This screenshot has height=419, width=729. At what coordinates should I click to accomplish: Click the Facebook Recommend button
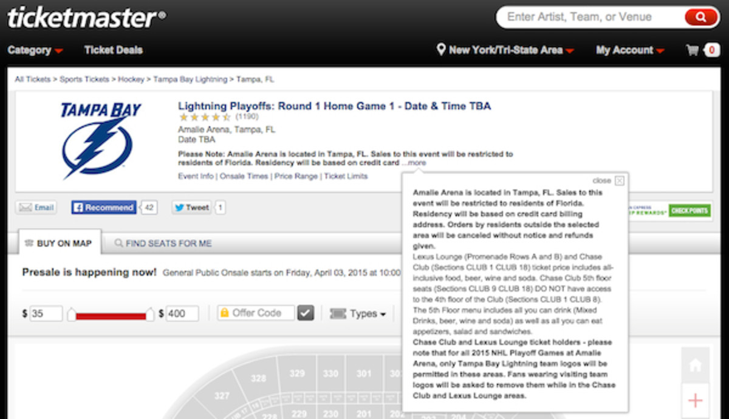tap(103, 208)
